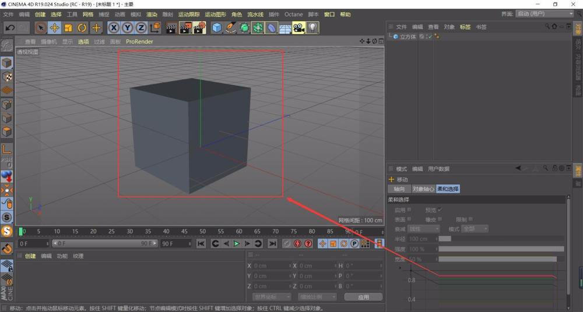Activate the Scale tool in top toolbar
Screen dimensions: 583x312
(x=68, y=27)
